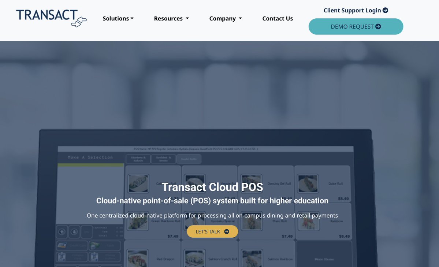The width and height of the screenshot is (439, 267).
Task: Click the Transact logo
Action: tap(52, 18)
